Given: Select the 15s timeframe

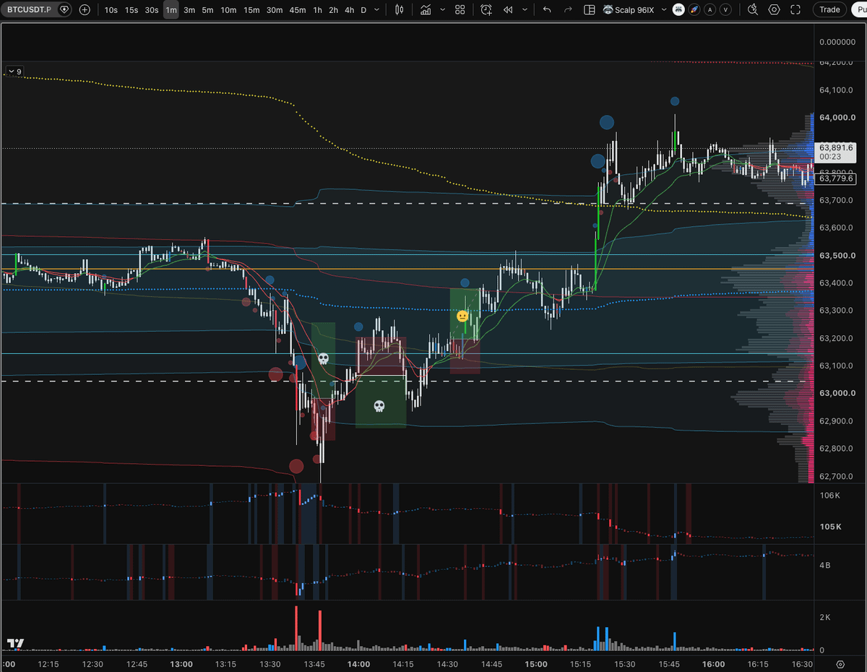Looking at the screenshot, I should click(x=131, y=9).
